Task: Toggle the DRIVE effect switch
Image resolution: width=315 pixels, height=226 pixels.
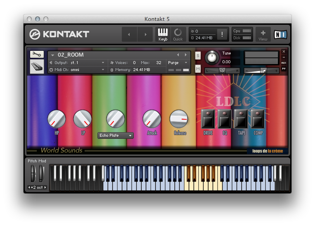Action: tap(208, 119)
